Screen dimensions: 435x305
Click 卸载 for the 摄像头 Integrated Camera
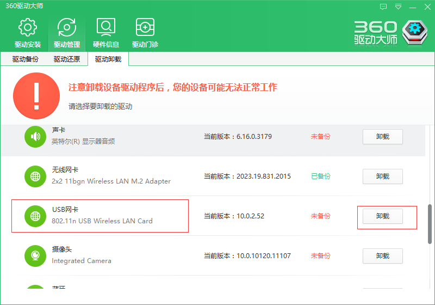coord(383,256)
